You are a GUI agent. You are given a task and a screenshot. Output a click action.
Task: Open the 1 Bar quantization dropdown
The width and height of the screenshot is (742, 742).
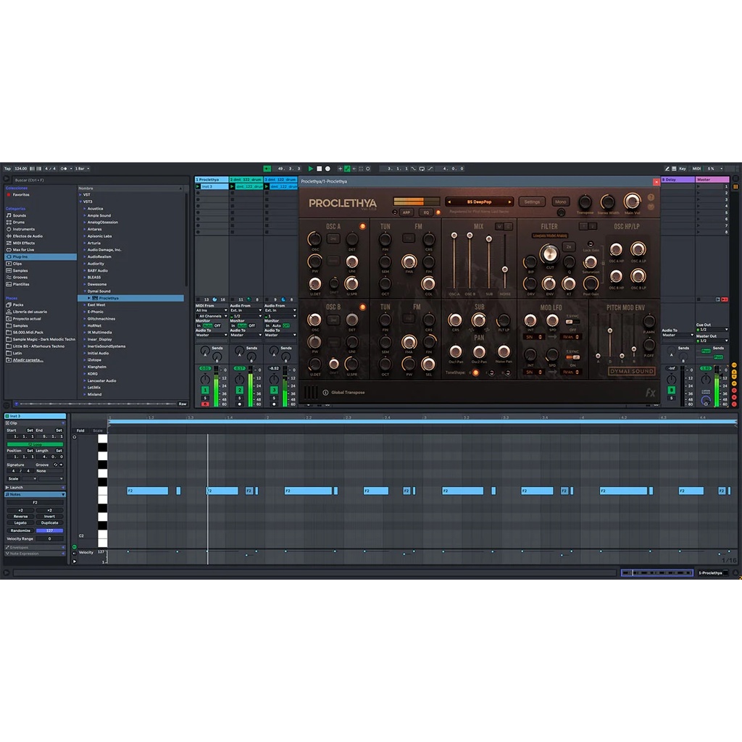point(82,168)
